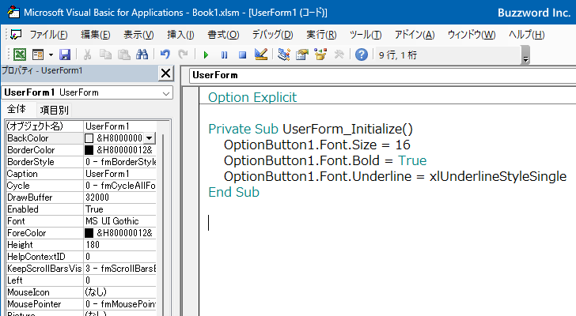
Task: Save the workbook with the floppy disk icon
Action: (x=65, y=55)
